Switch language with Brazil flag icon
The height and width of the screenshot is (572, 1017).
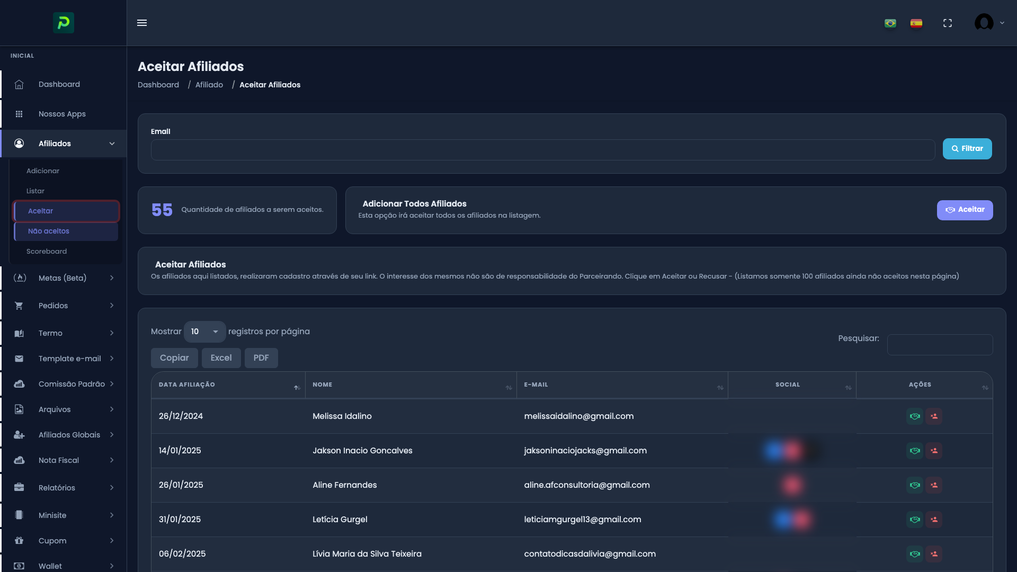click(x=890, y=23)
